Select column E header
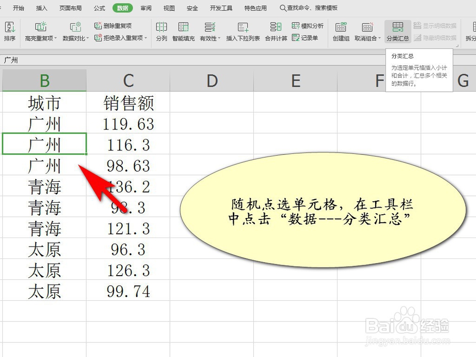Image resolution: width=476 pixels, height=357 pixels. coord(296,80)
